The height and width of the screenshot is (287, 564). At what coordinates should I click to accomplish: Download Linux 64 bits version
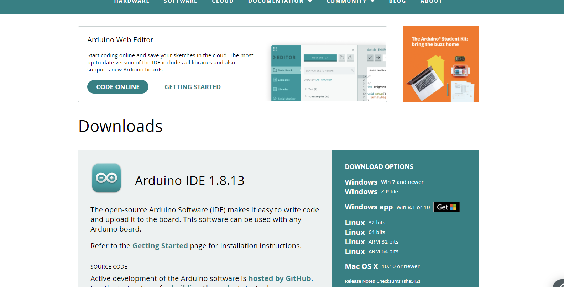click(365, 232)
